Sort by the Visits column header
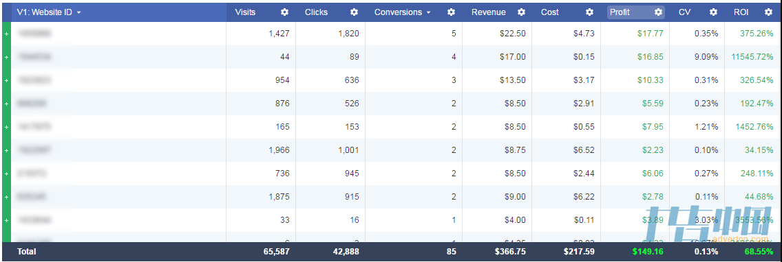782x262 pixels. pos(245,12)
